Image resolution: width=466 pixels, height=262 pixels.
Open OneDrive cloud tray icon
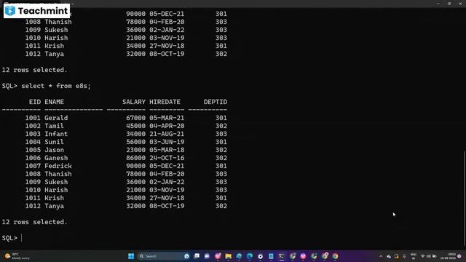[389, 256]
